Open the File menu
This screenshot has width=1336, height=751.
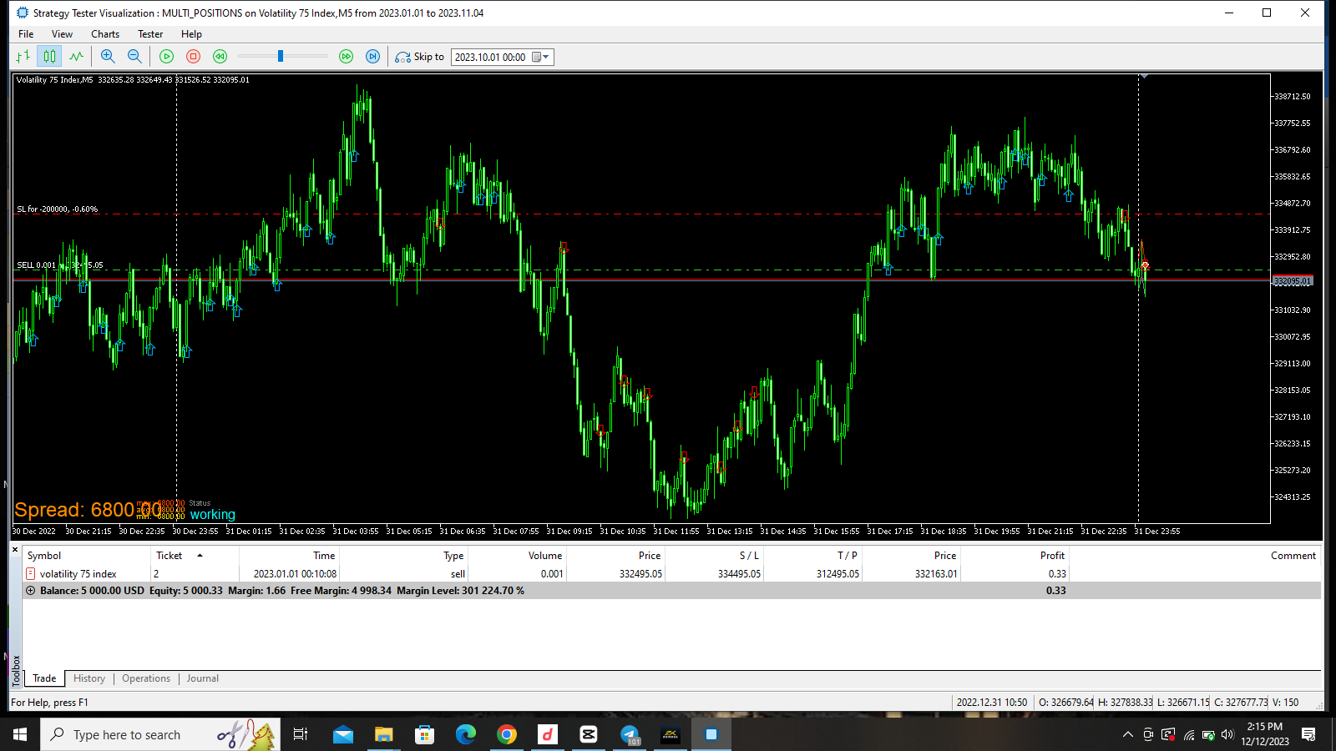click(x=26, y=34)
